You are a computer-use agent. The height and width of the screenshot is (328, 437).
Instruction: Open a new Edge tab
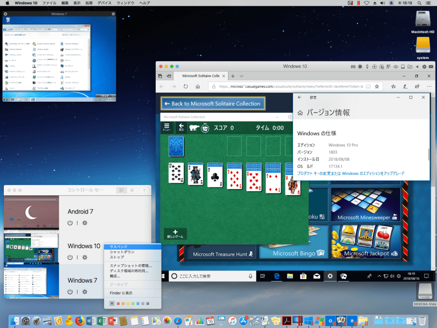point(233,76)
